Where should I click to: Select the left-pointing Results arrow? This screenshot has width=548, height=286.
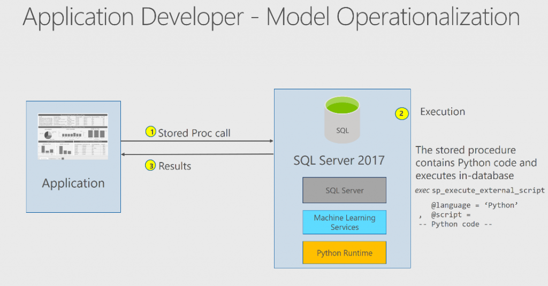coord(197,154)
